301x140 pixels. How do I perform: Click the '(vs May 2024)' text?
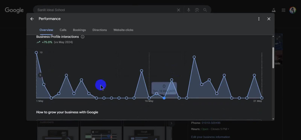[63, 42]
